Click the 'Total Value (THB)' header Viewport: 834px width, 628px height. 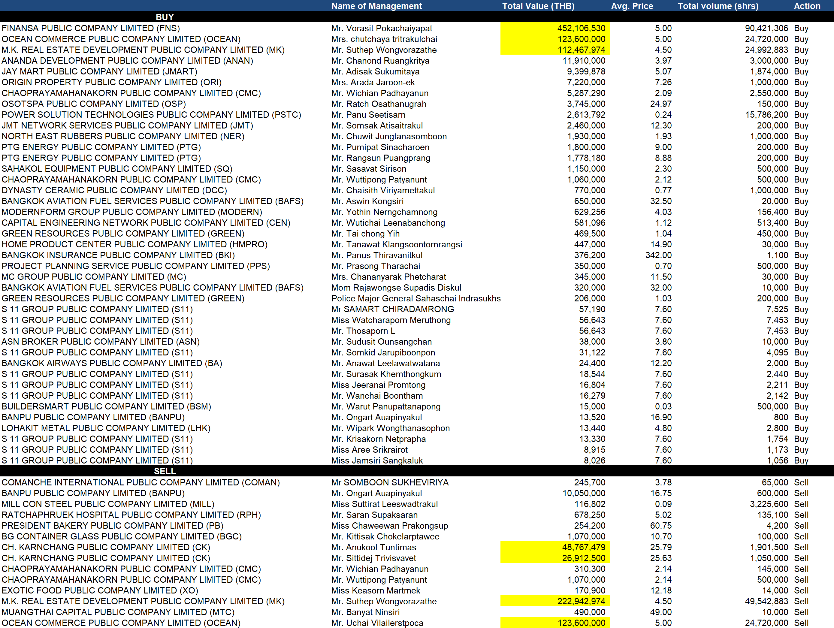coord(538,6)
